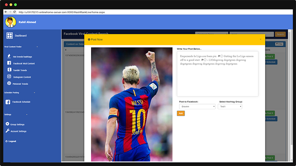Click the Facebook Schedule icon
This screenshot has width=296, height=166.
coord(8,101)
